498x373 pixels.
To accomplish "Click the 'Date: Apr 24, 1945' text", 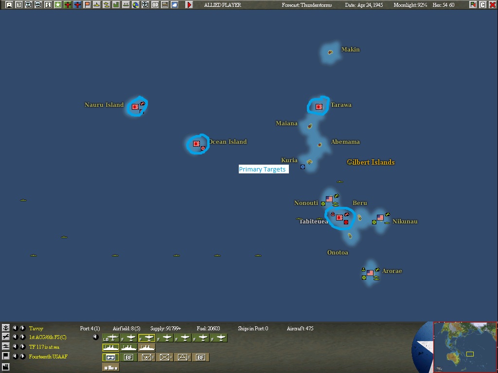I will pos(364,5).
